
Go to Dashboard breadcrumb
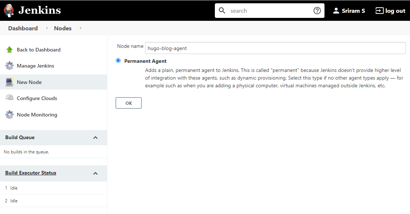[x=23, y=28]
